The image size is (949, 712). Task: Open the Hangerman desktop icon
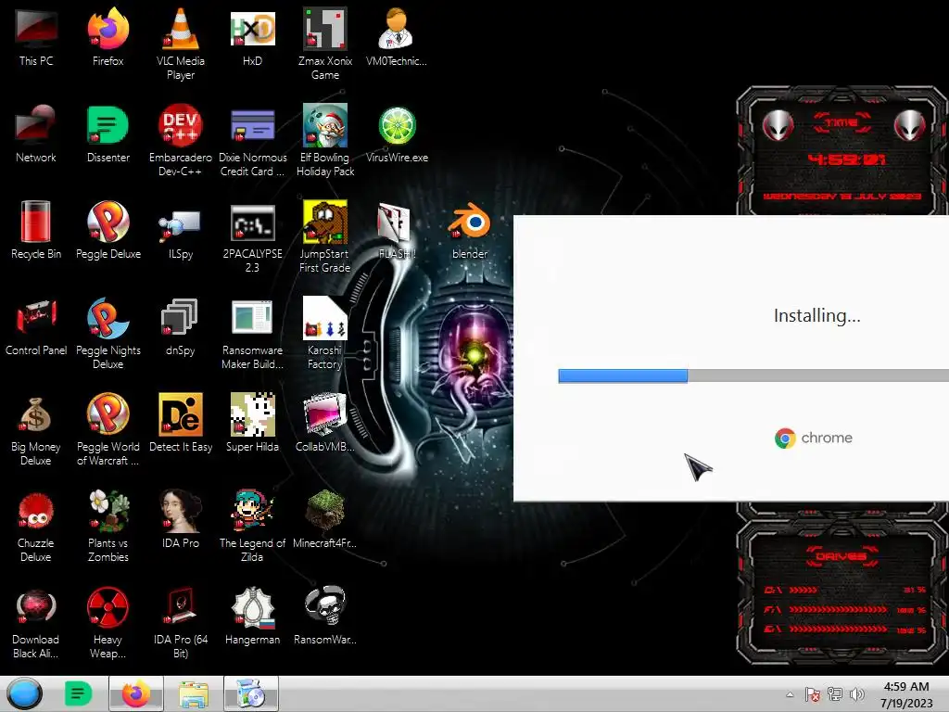coord(252,616)
